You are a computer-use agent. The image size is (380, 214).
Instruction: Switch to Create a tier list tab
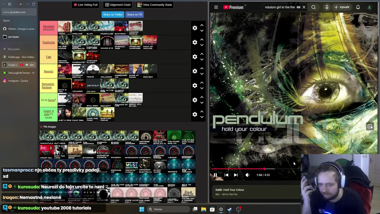click(x=10, y=65)
